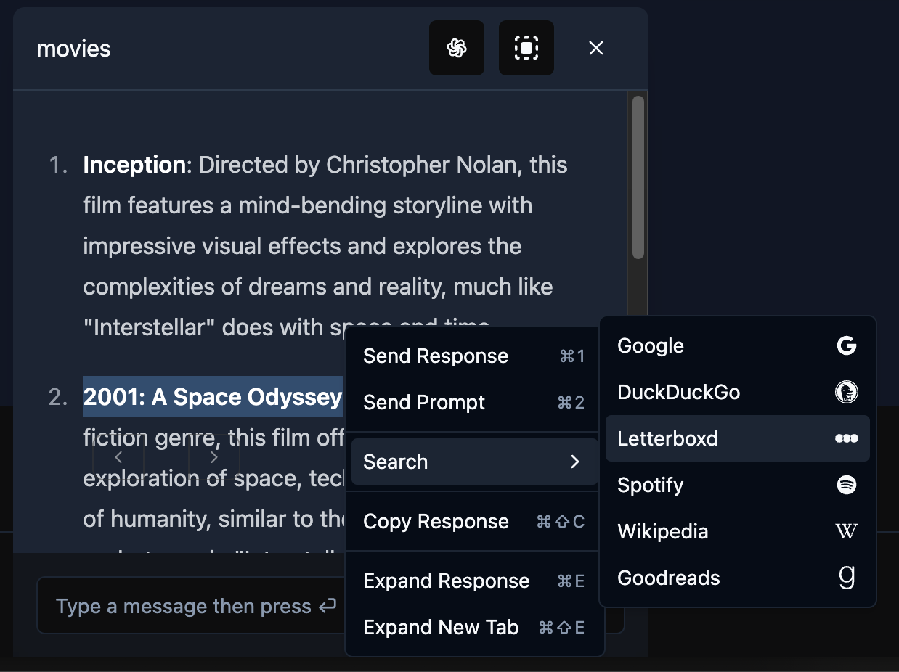Click the response scrollbar thumb
This screenshot has height=672, width=899.
(638, 178)
